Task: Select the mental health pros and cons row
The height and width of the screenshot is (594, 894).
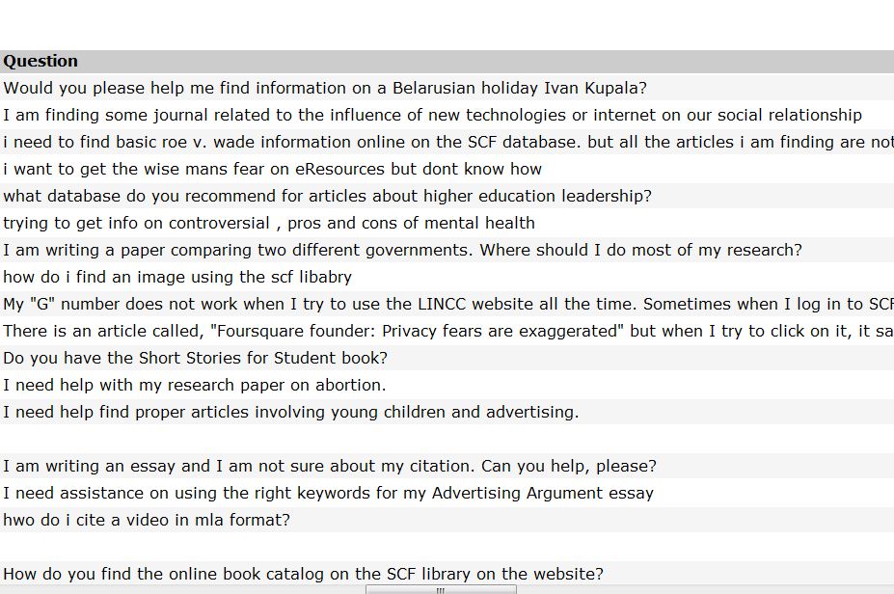Action: pos(268,224)
